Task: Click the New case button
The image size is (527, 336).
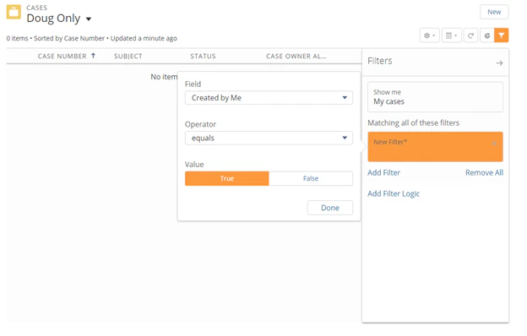Action: [x=494, y=12]
